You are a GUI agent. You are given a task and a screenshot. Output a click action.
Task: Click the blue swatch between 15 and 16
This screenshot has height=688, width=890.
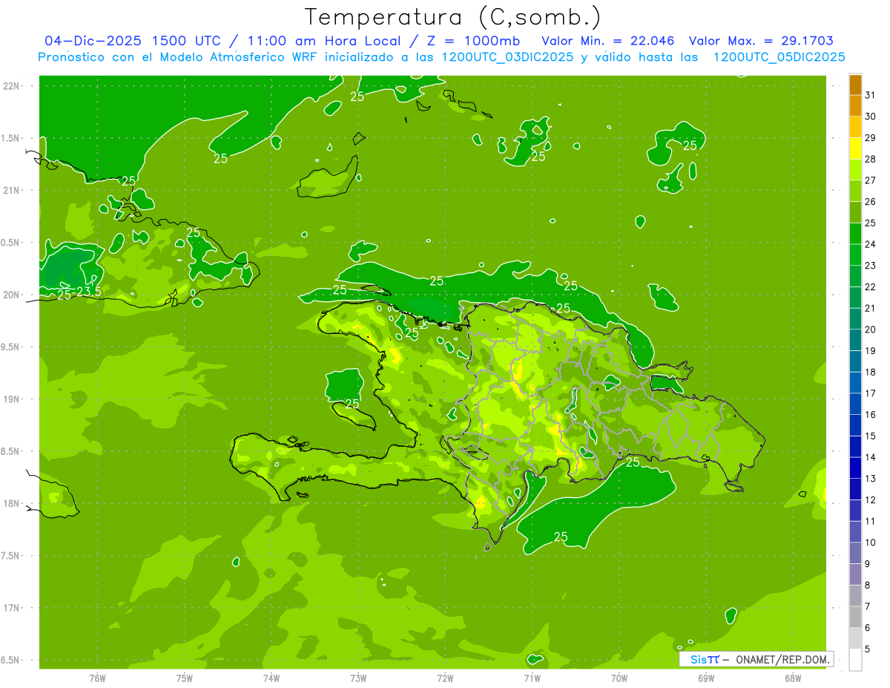[855, 425]
